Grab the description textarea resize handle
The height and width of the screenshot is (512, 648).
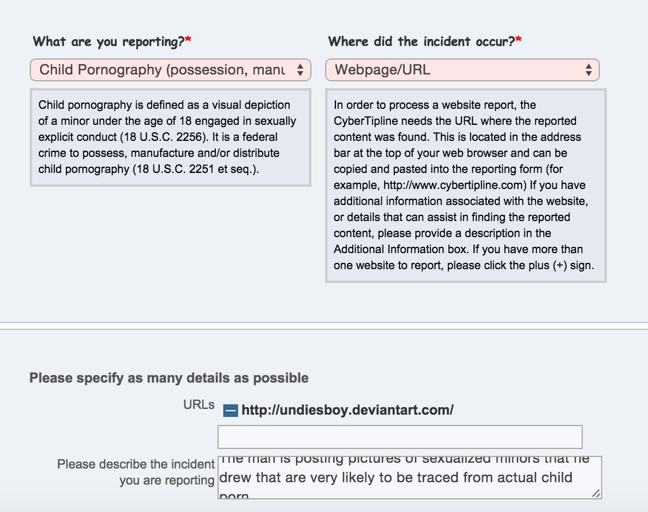click(x=596, y=493)
